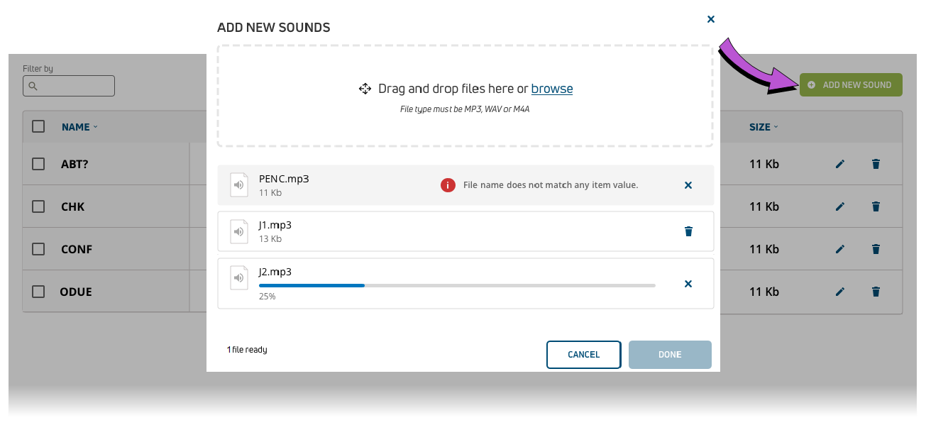Screen dimensions: 926x425
Task: Click the CANCEL button
Action: 584,355
